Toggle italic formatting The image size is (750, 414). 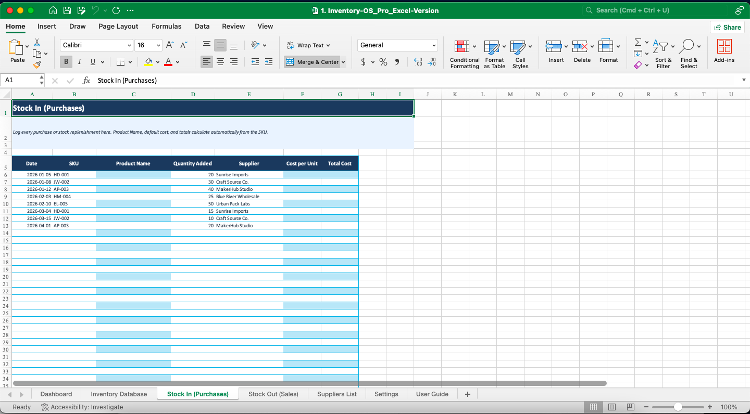[79, 61]
